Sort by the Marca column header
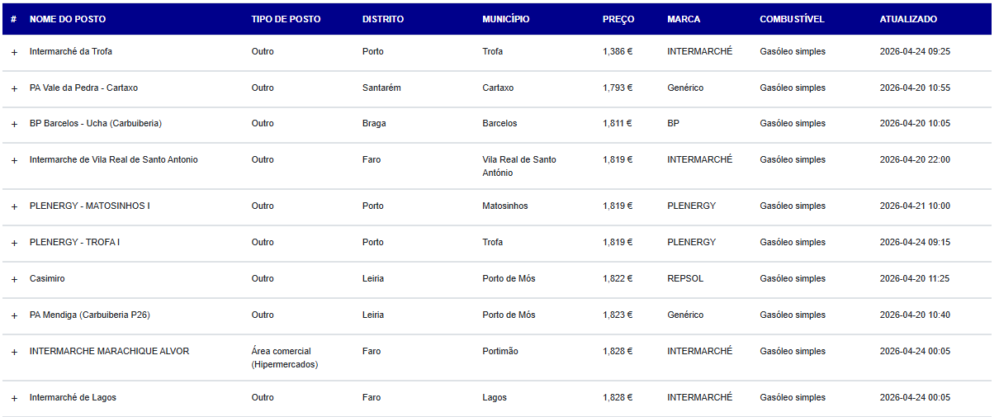This screenshot has height=417, width=999. [684, 19]
